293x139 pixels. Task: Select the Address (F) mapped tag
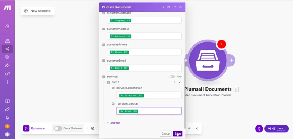pos(120,36)
